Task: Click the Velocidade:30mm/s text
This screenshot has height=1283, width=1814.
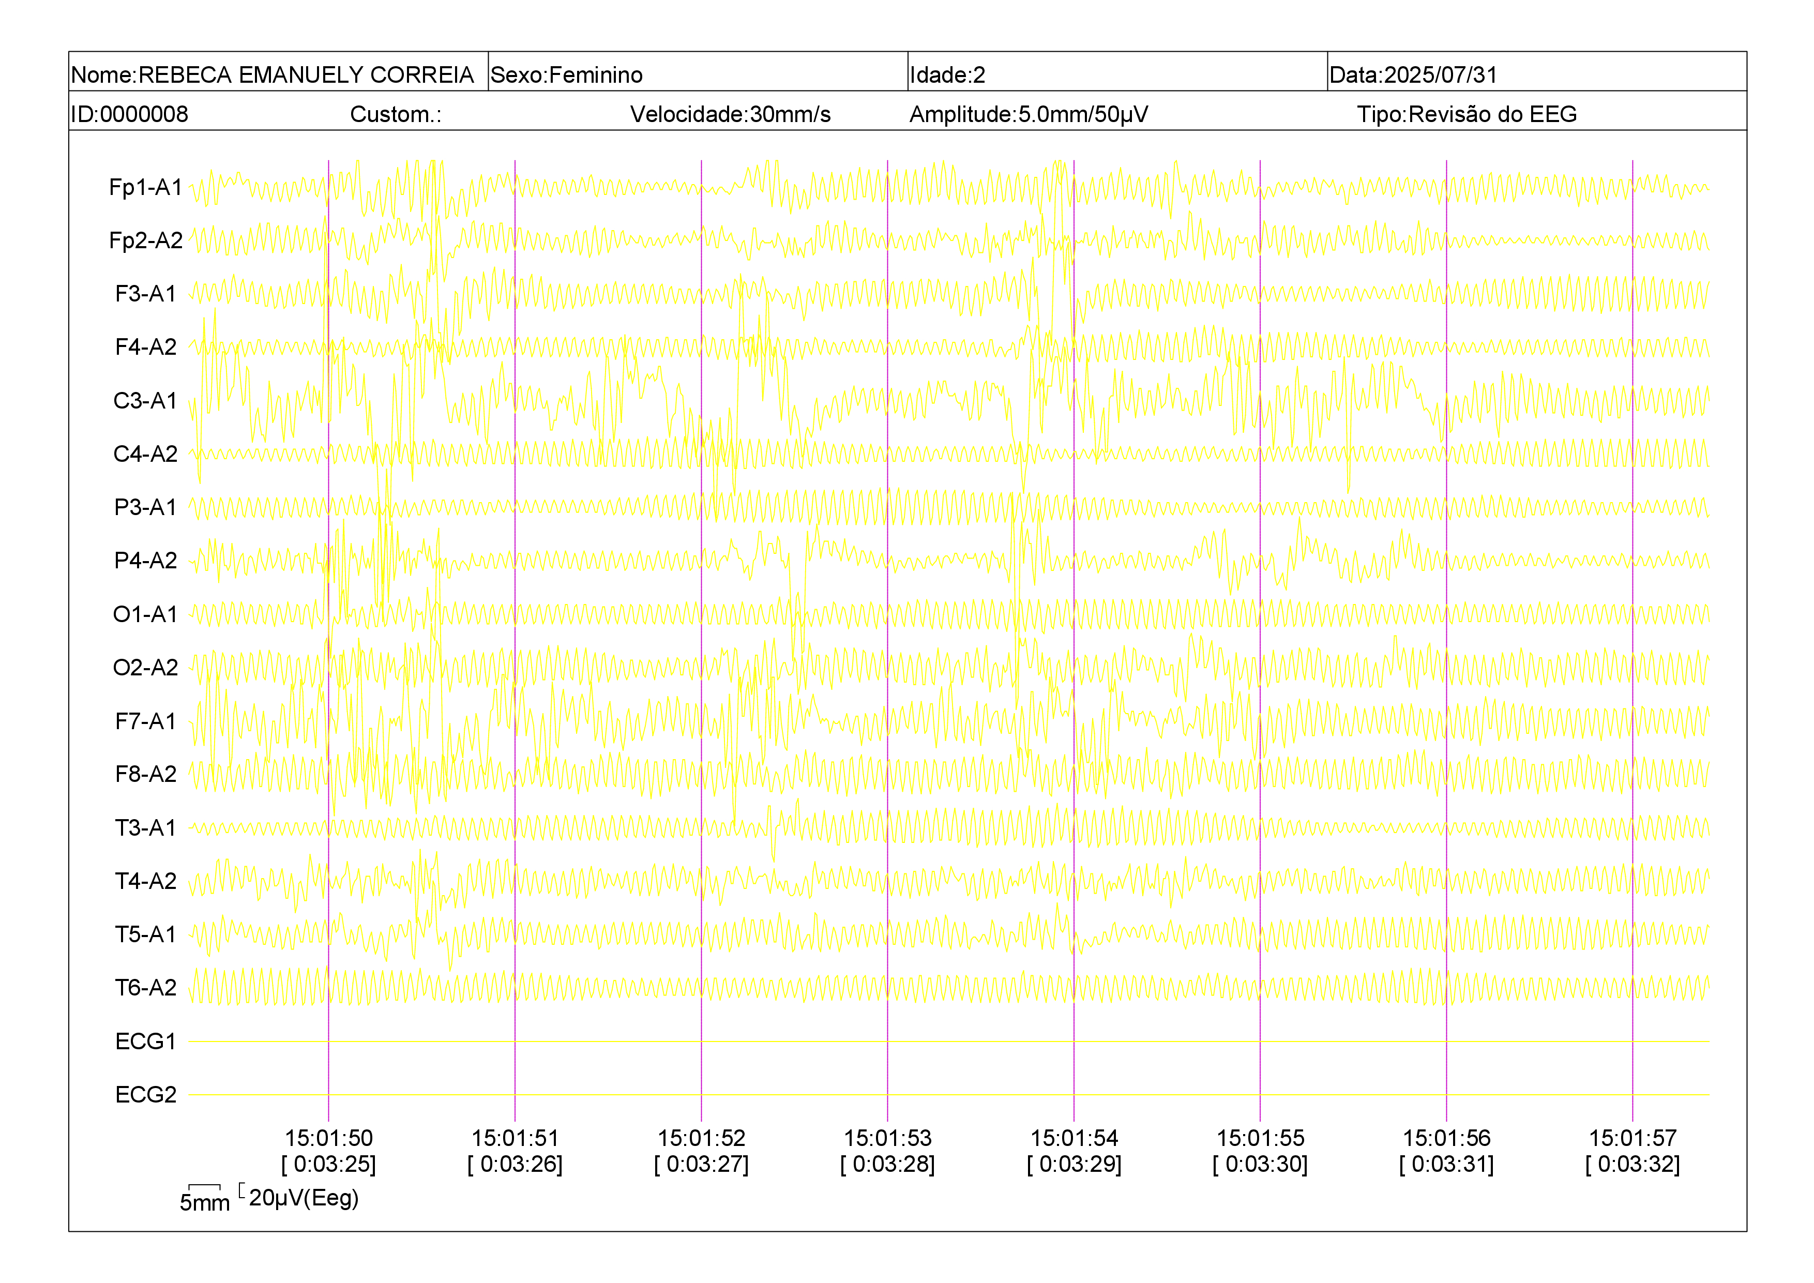Action: click(730, 115)
